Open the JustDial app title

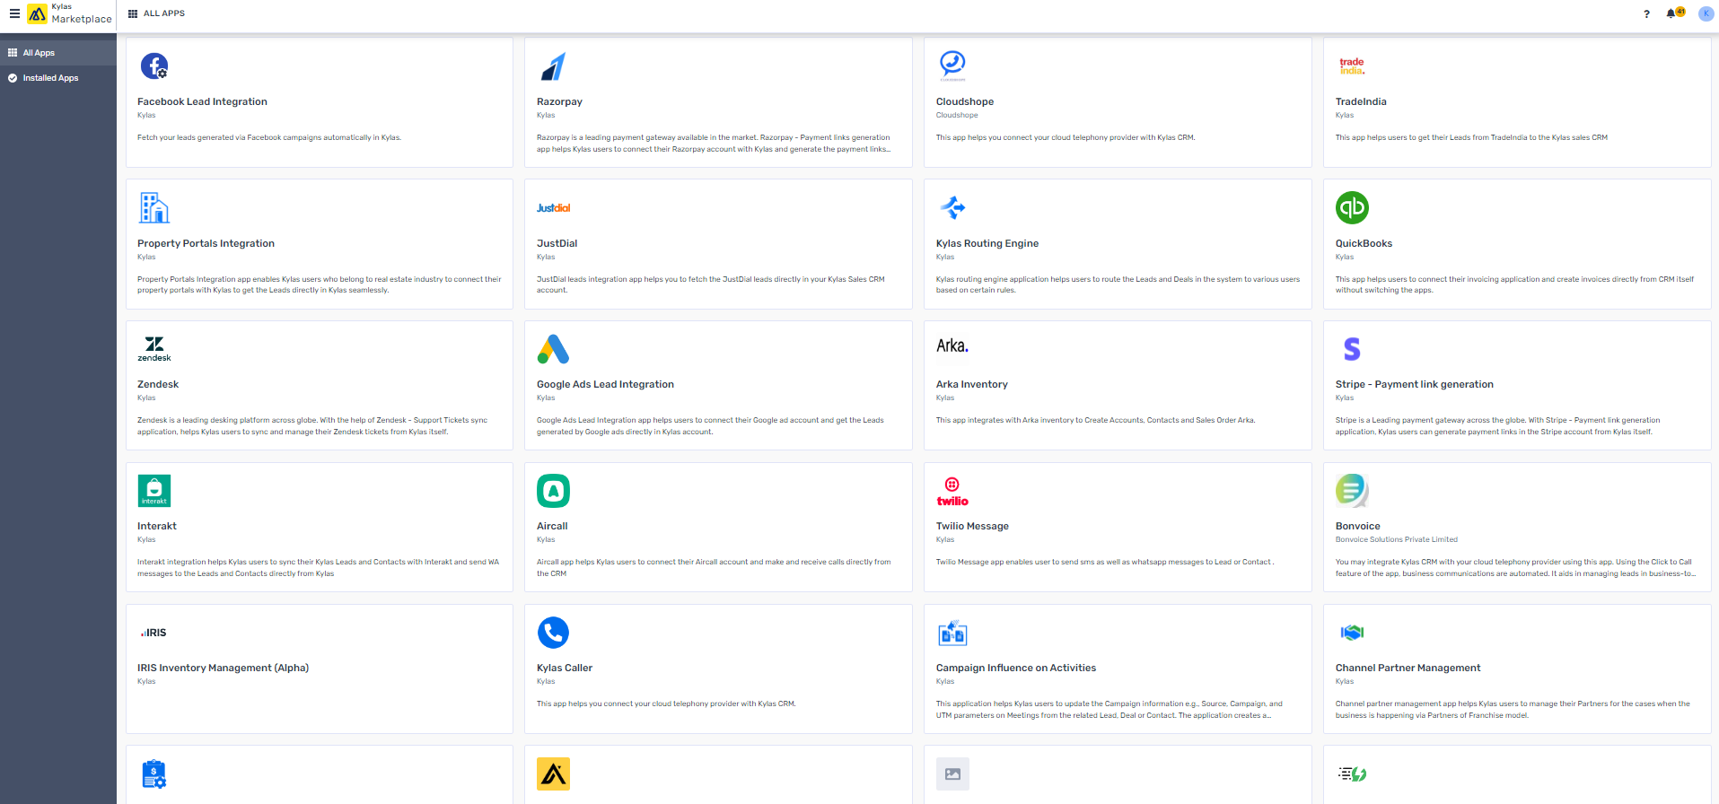(557, 243)
